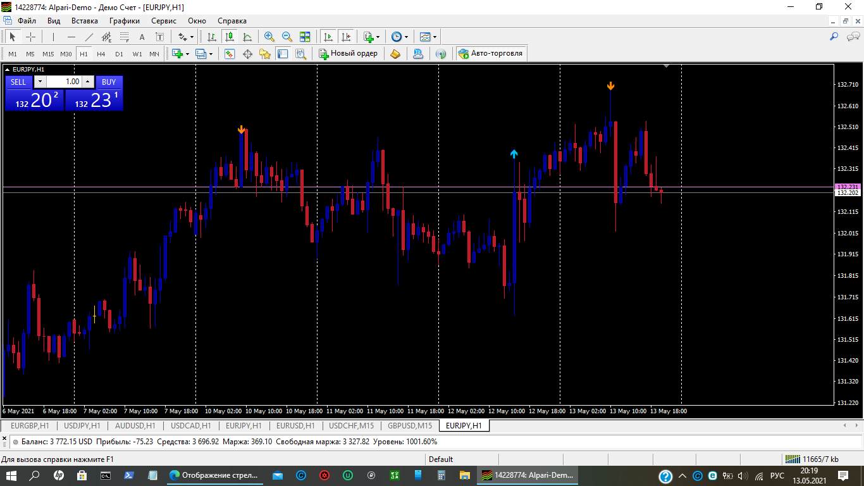Click the Zoom In magnifier icon

(x=269, y=37)
